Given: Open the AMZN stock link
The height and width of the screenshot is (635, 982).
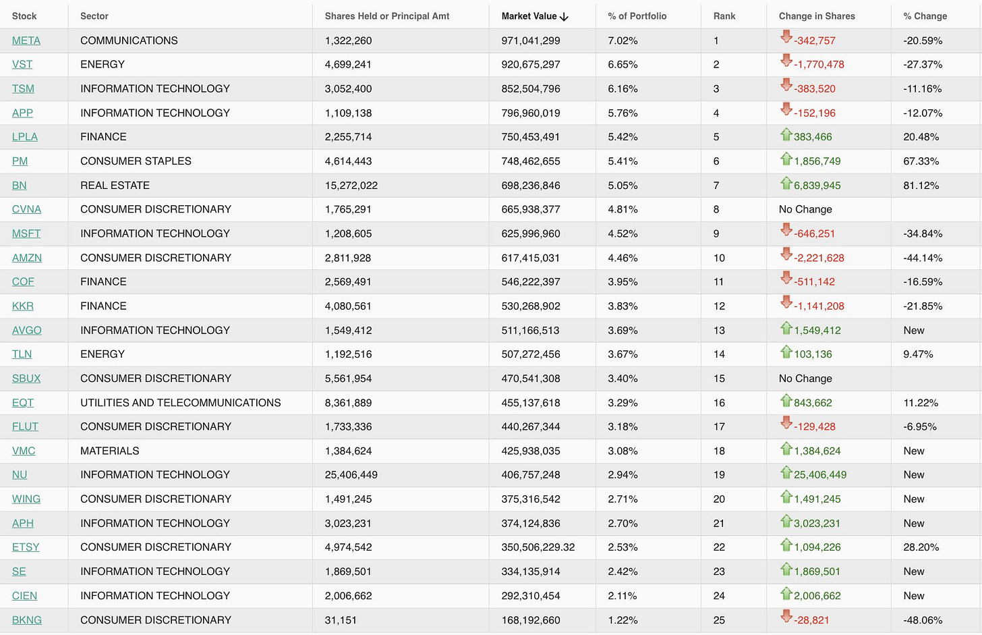Looking at the screenshot, I should pyautogui.click(x=27, y=258).
